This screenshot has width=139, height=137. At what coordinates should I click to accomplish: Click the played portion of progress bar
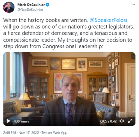click(x=13, y=114)
